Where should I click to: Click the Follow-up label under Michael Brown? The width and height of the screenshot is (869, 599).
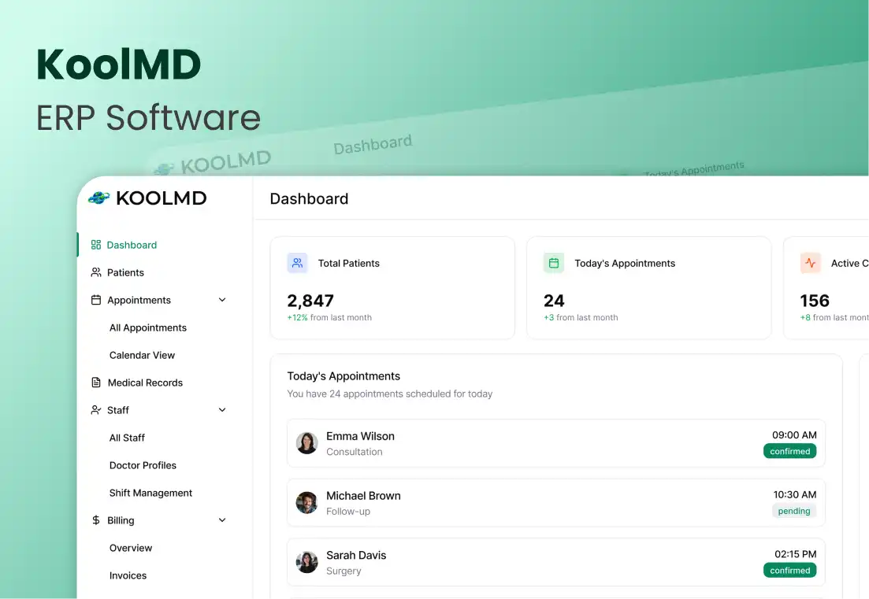[348, 512]
